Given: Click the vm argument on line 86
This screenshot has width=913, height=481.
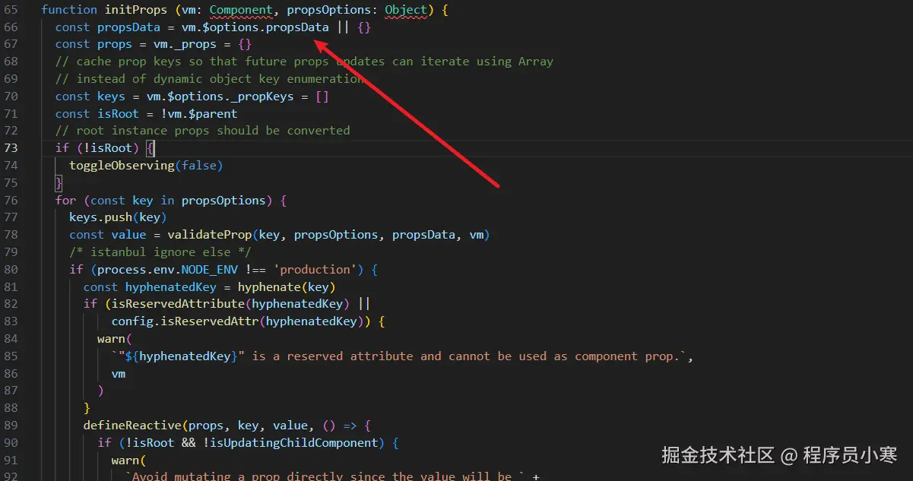Looking at the screenshot, I should pyautogui.click(x=119, y=374).
